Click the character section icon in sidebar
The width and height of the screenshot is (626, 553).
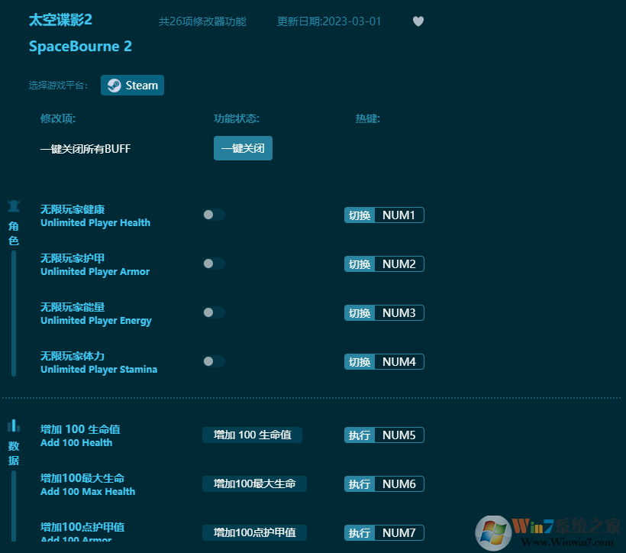[x=13, y=206]
